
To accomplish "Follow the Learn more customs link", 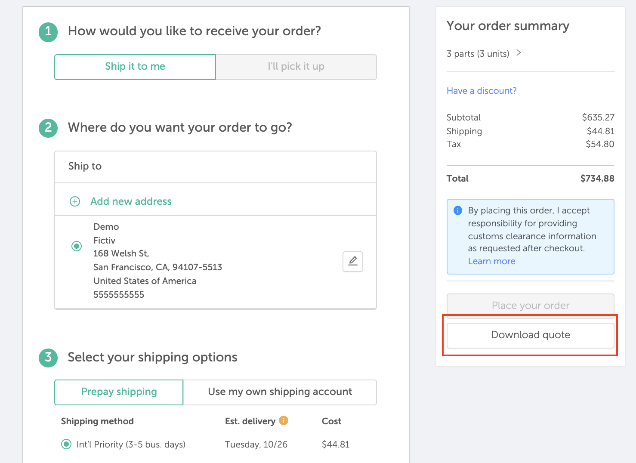I will (491, 261).
